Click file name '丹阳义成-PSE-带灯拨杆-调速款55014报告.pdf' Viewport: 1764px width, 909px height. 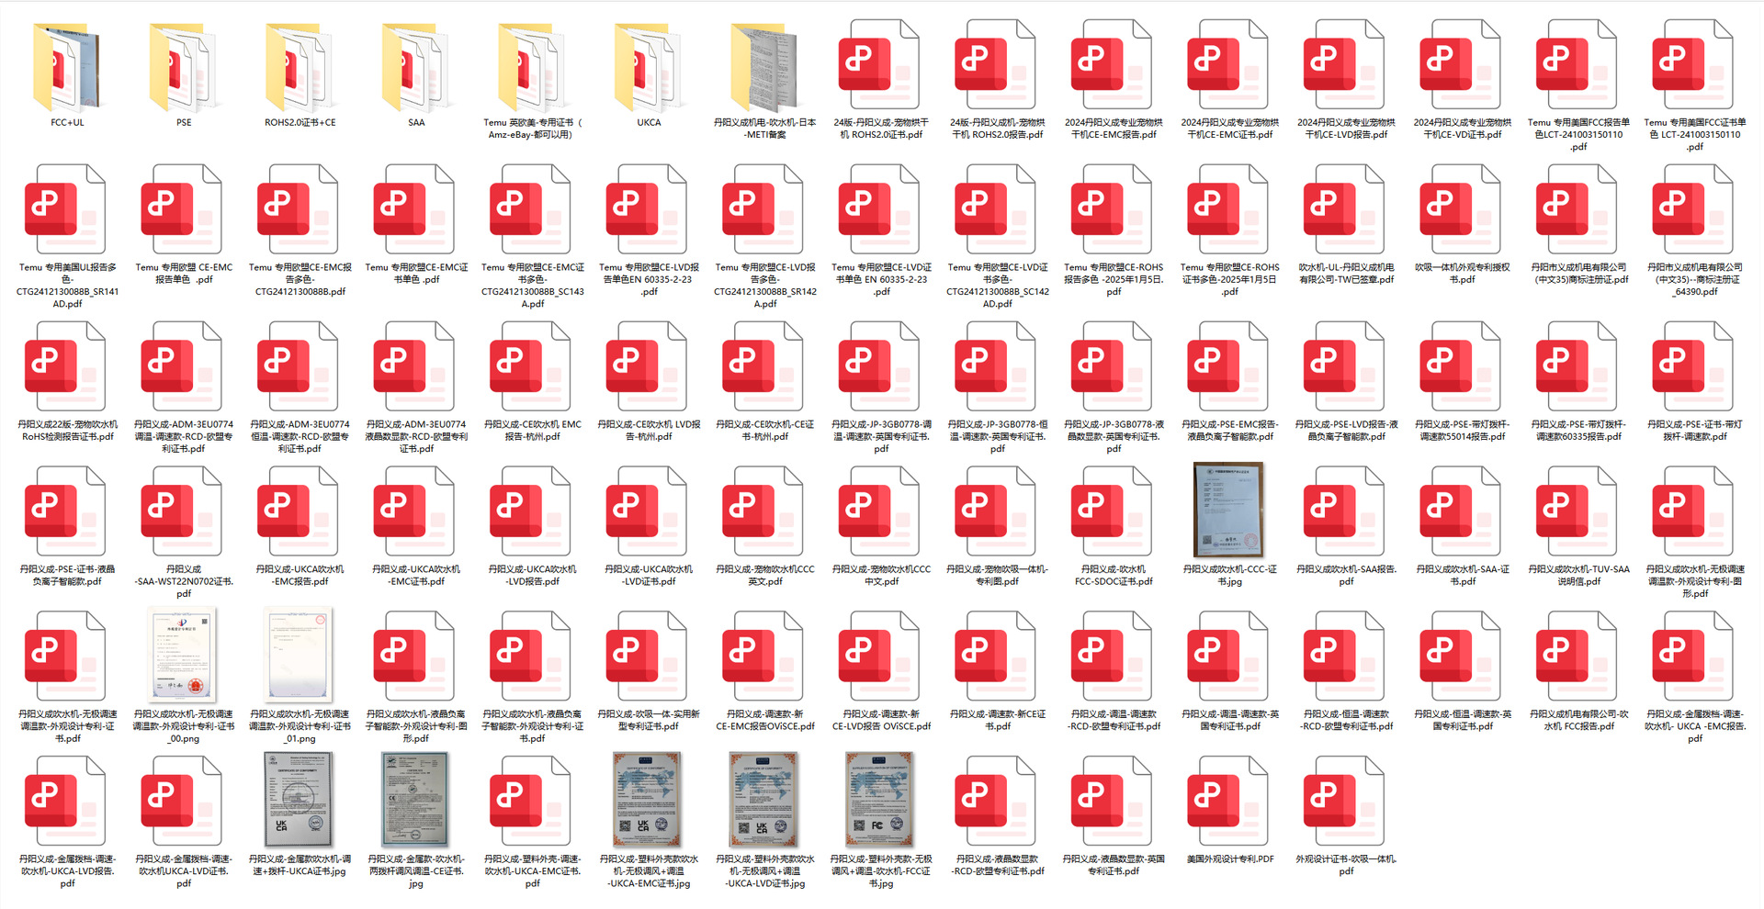1462,431
